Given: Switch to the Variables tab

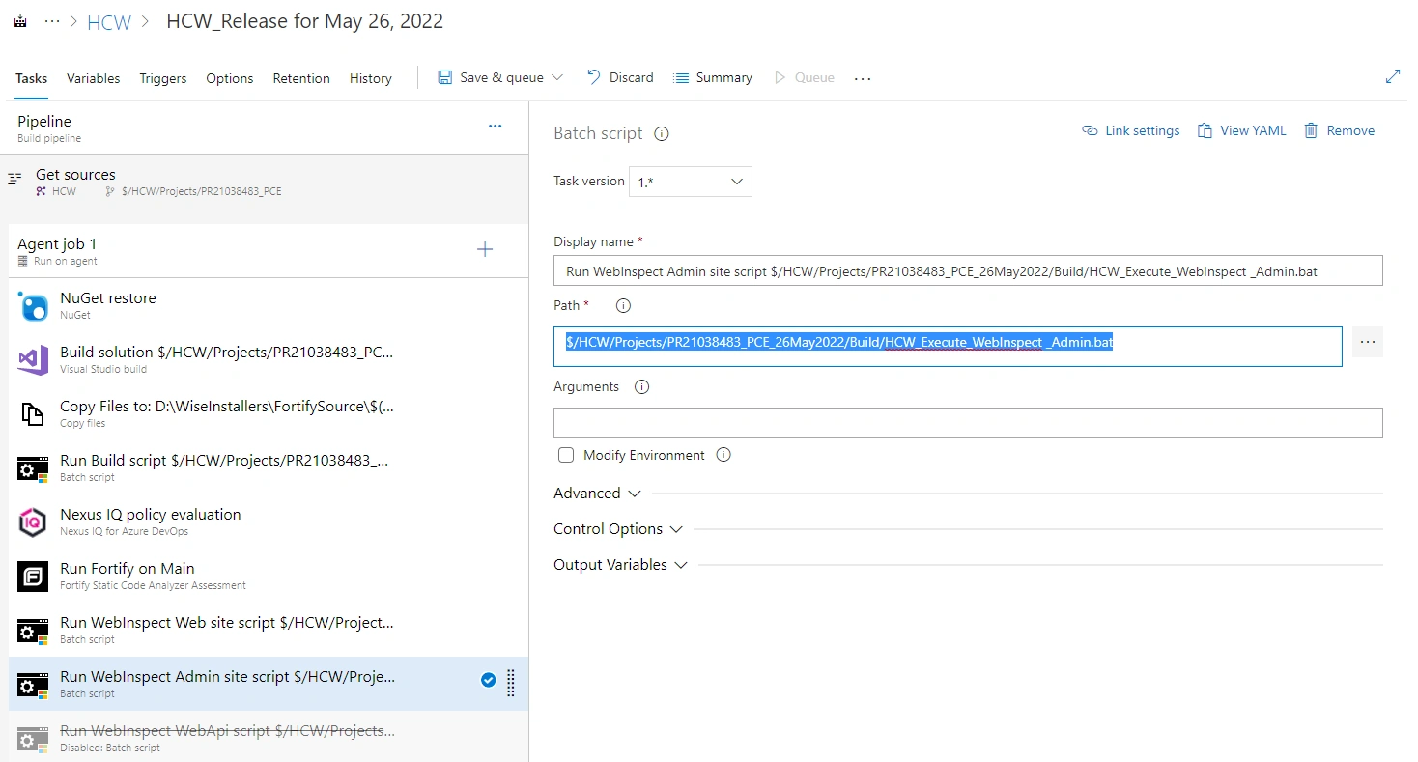Looking at the screenshot, I should 94,78.
